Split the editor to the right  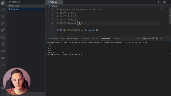point(164,2)
